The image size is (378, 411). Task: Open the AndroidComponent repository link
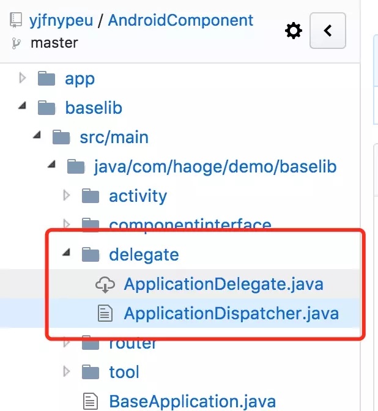tap(180, 20)
